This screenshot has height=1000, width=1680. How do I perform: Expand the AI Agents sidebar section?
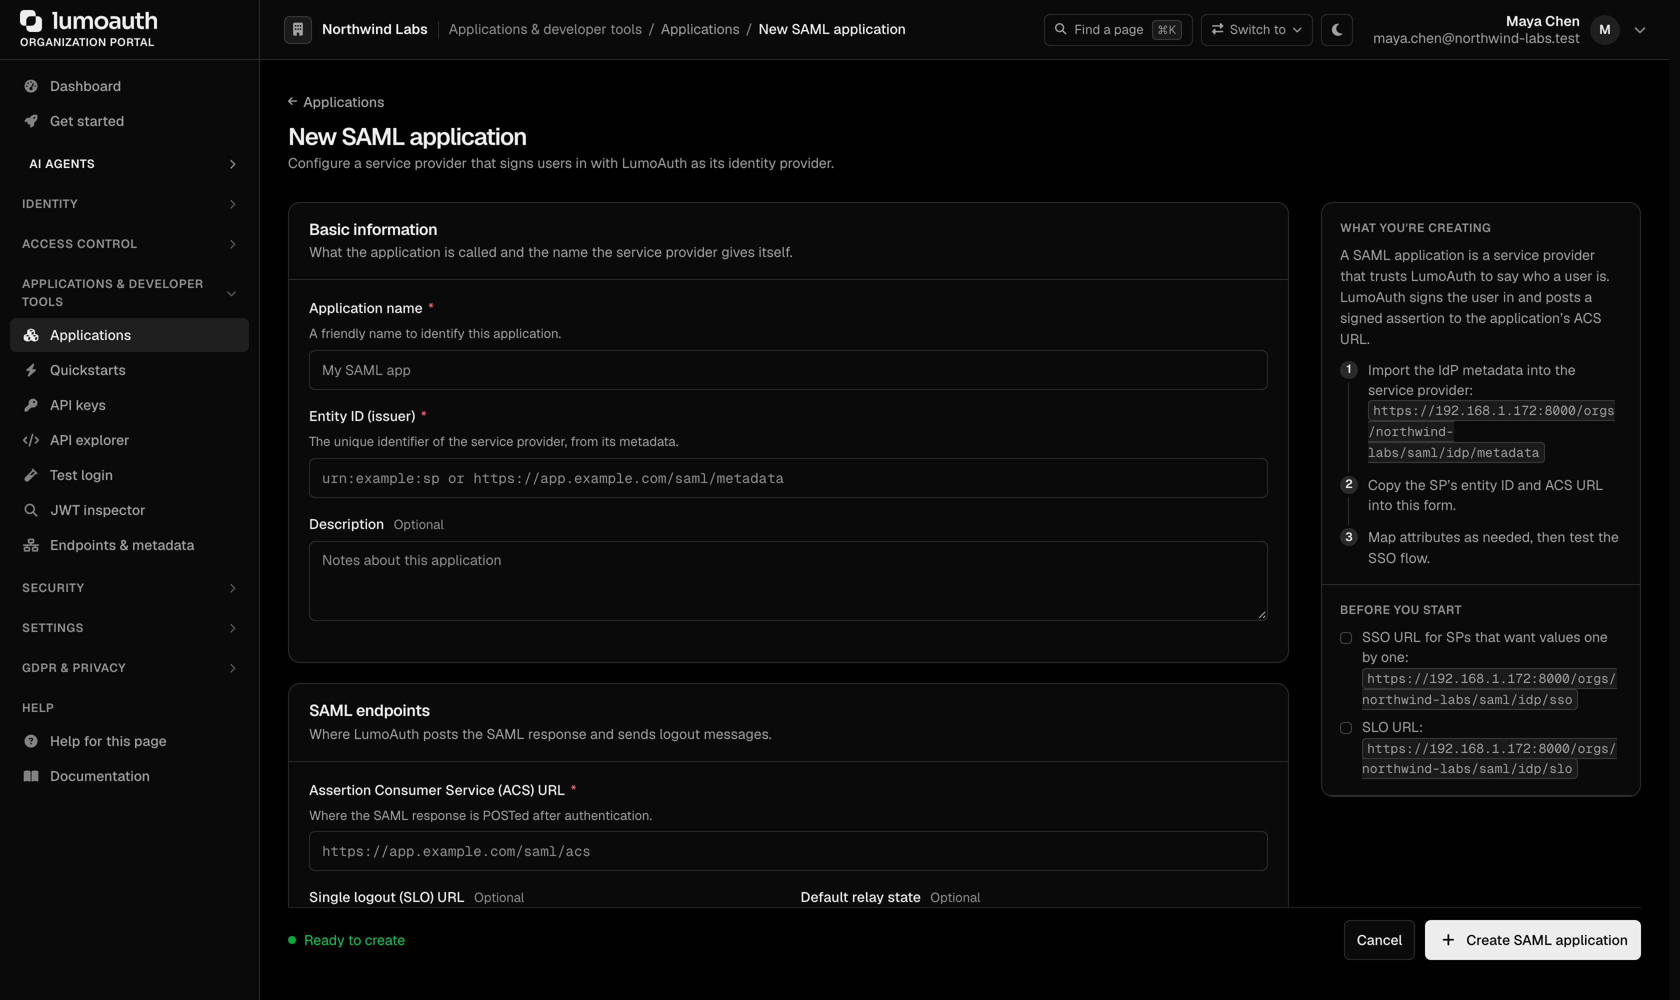tap(129, 164)
